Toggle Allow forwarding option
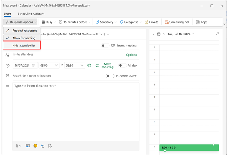227x155 pixels. (22, 38)
